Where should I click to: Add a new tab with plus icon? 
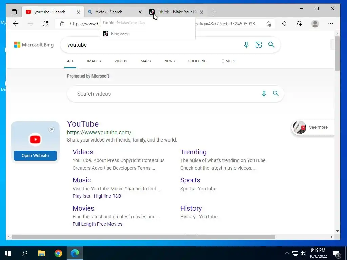click(x=213, y=12)
